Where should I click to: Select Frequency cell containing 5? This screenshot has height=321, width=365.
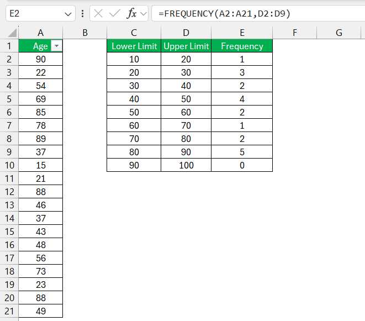pyautogui.click(x=242, y=152)
